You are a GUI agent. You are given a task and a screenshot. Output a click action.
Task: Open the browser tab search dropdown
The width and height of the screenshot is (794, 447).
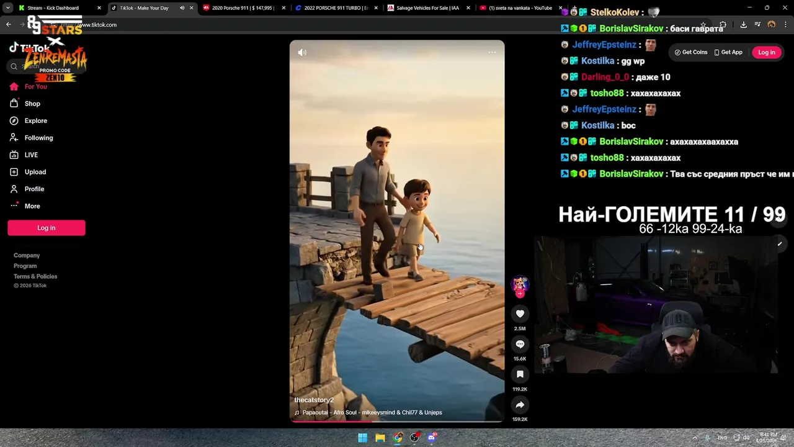pos(7,8)
